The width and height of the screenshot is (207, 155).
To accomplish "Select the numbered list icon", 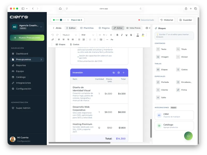I will tap(84, 40).
